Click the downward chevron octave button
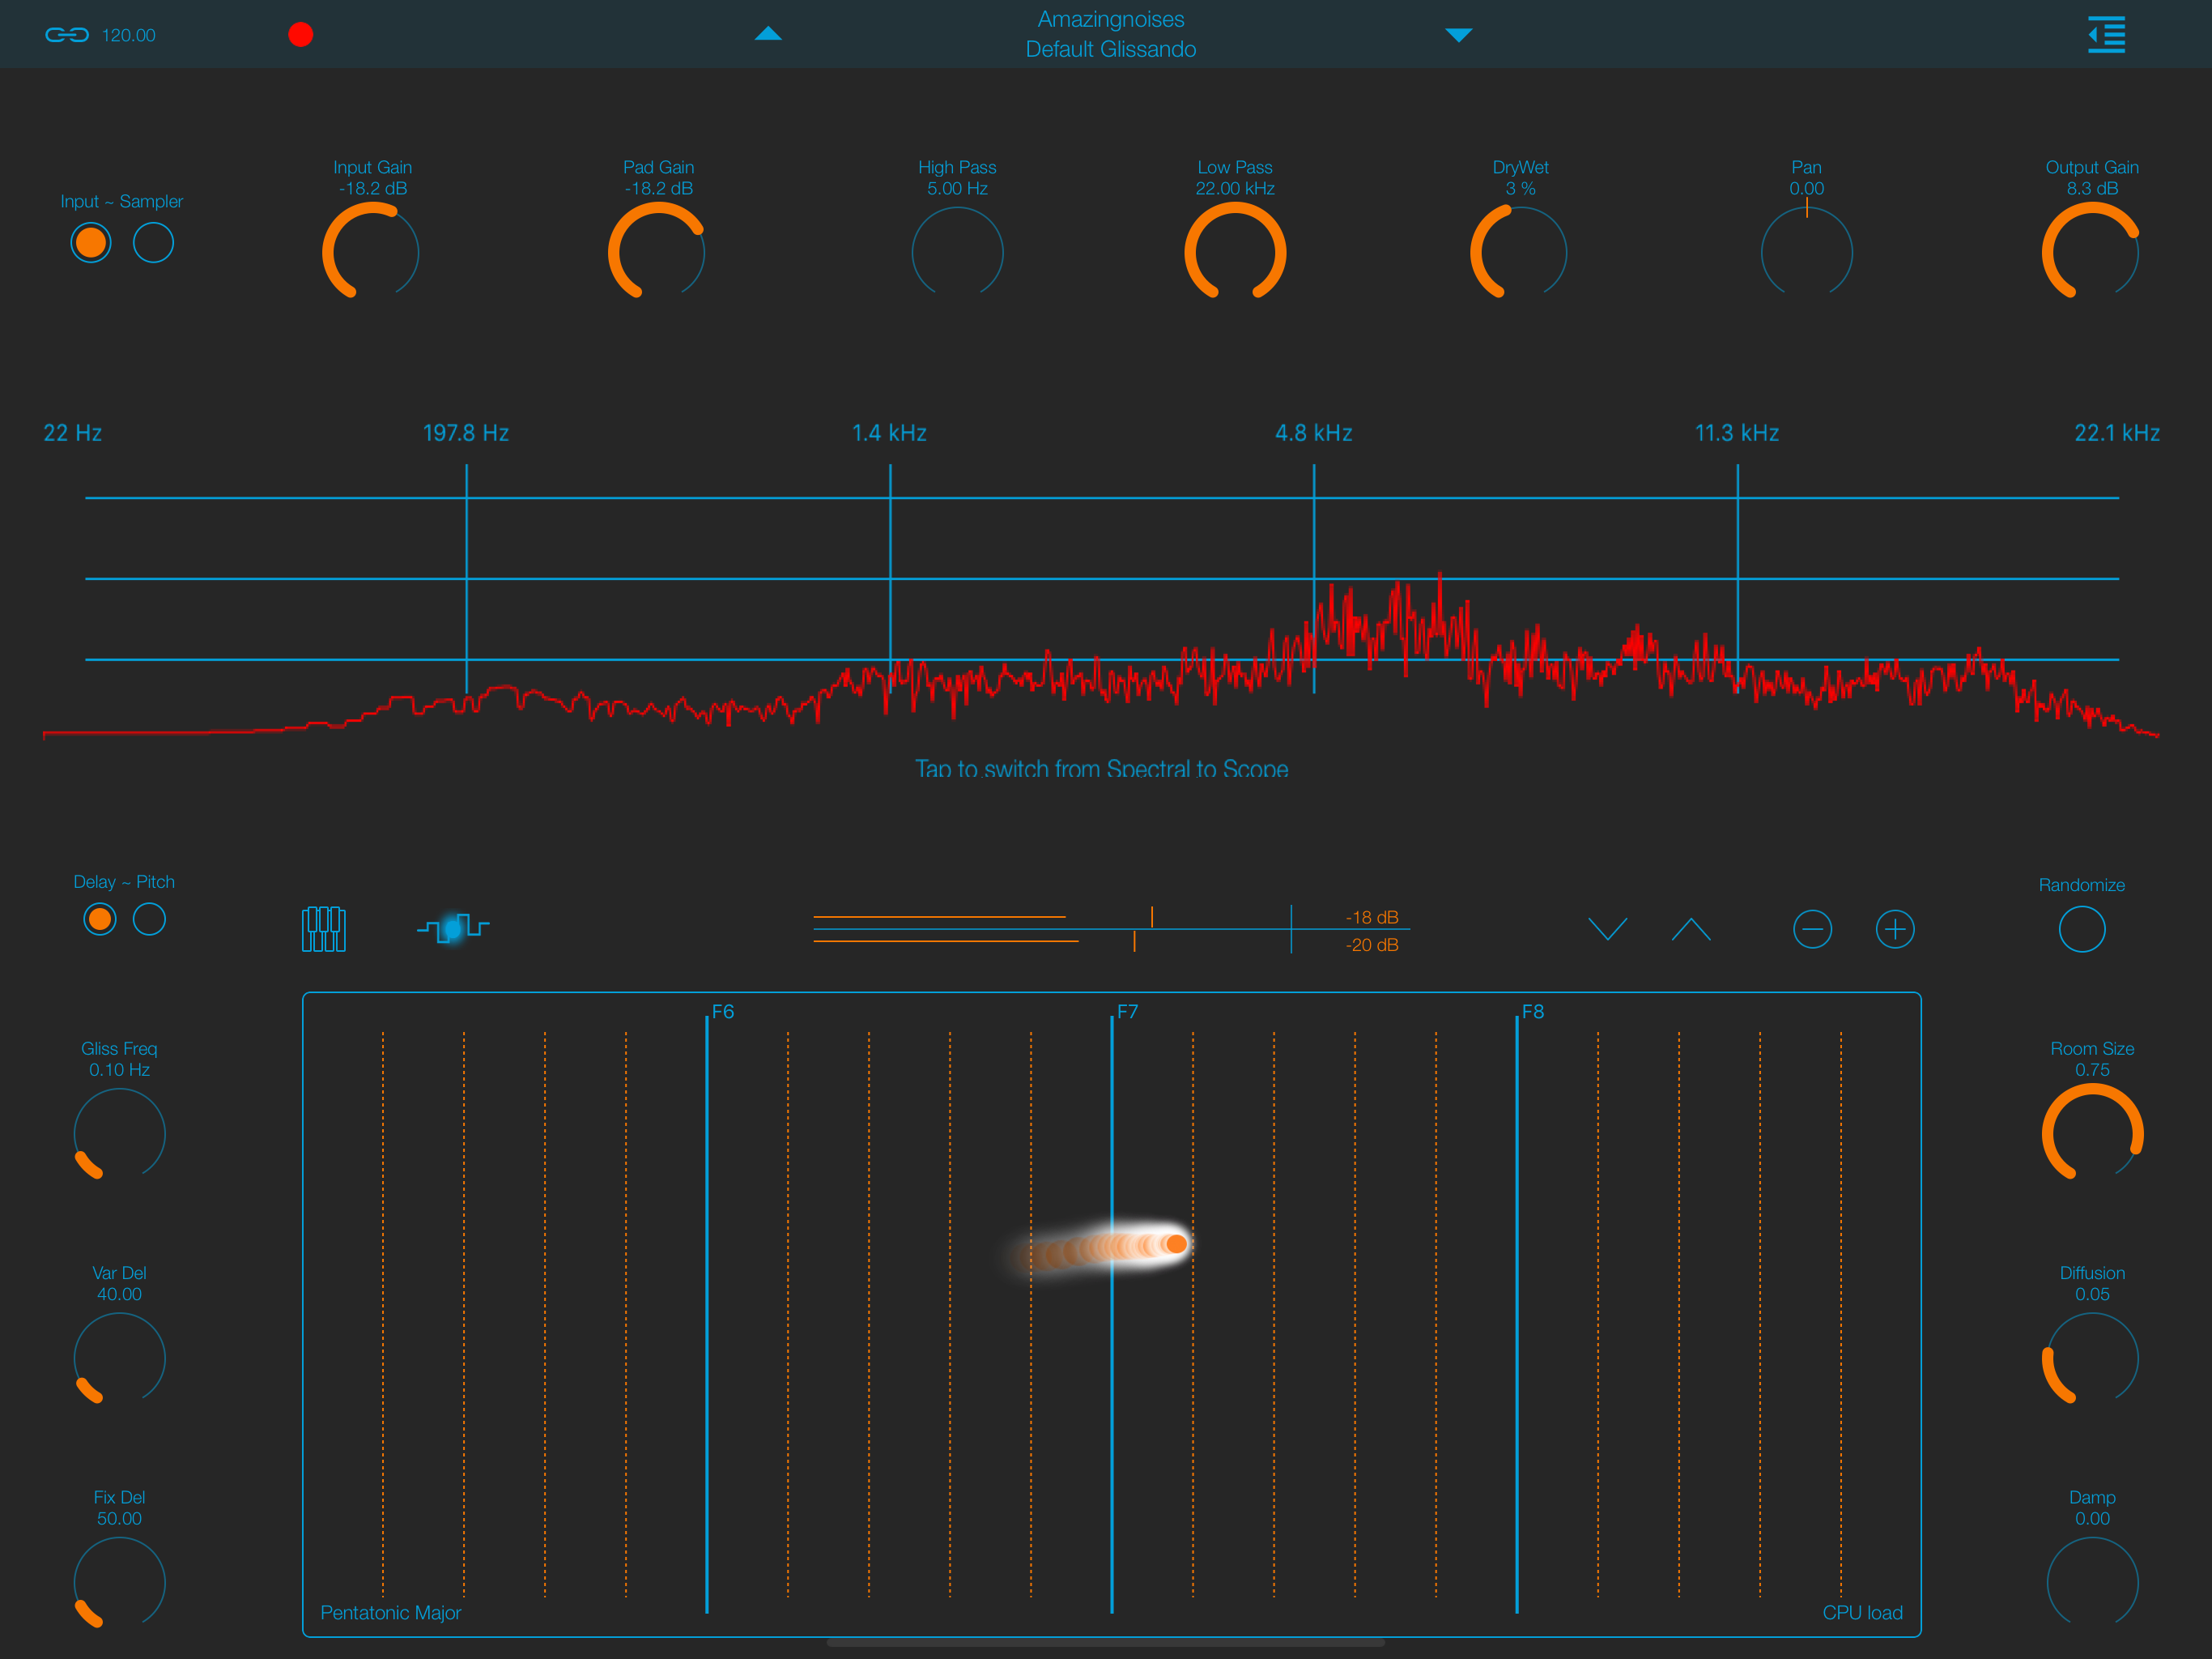This screenshot has width=2212, height=1659. tap(1608, 928)
